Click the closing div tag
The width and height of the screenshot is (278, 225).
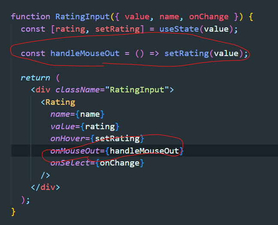45,187
